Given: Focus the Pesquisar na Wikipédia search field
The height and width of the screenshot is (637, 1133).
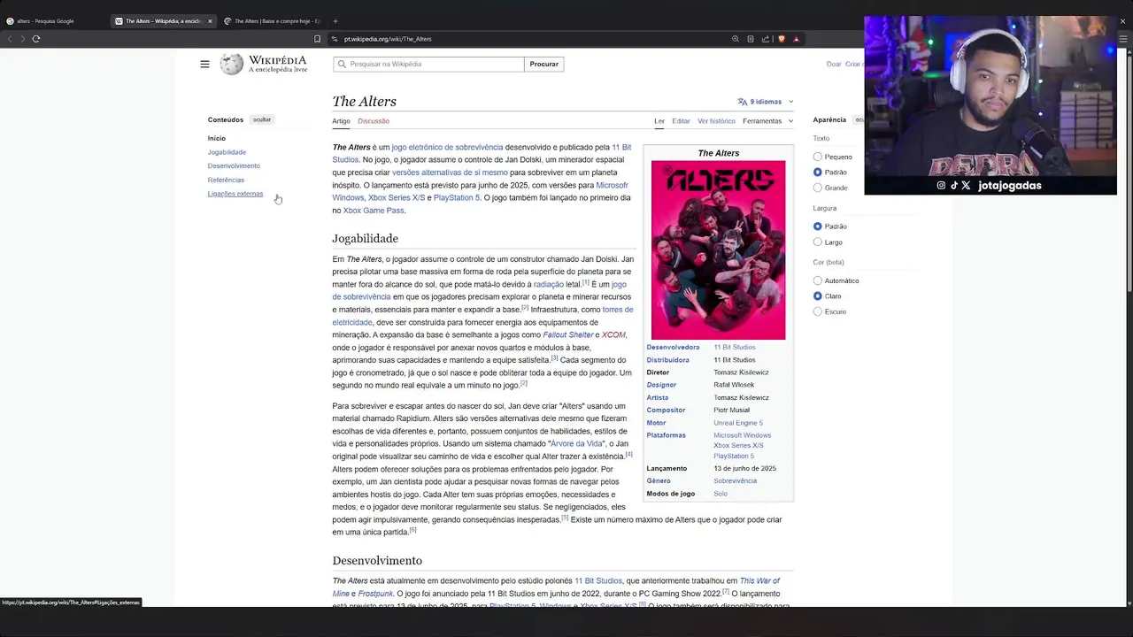Looking at the screenshot, I should 428,64.
